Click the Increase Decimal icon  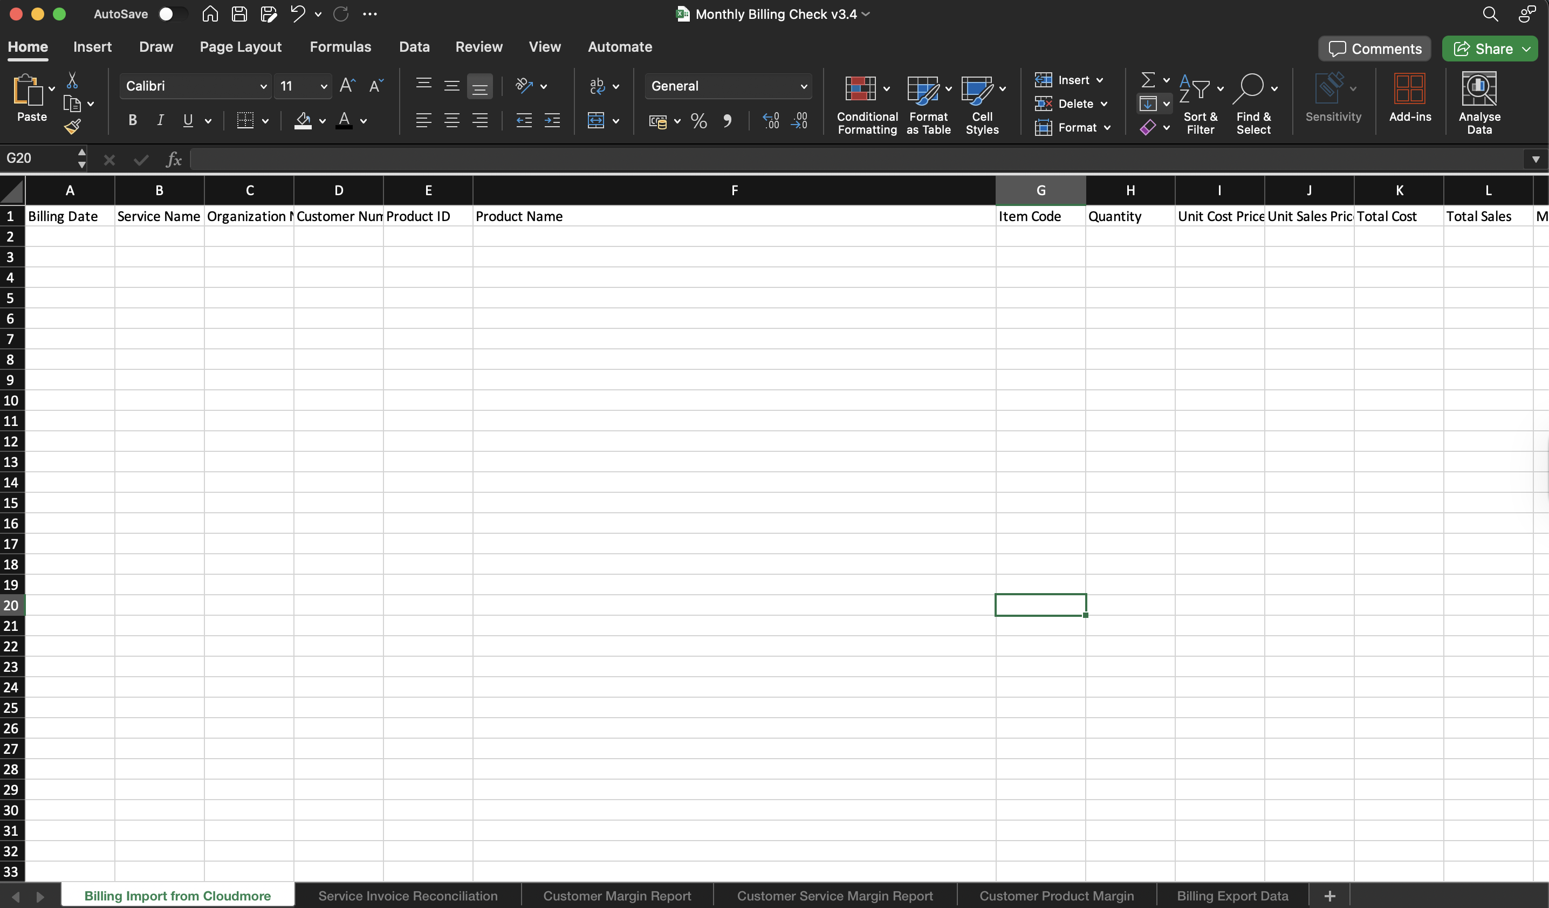click(771, 121)
